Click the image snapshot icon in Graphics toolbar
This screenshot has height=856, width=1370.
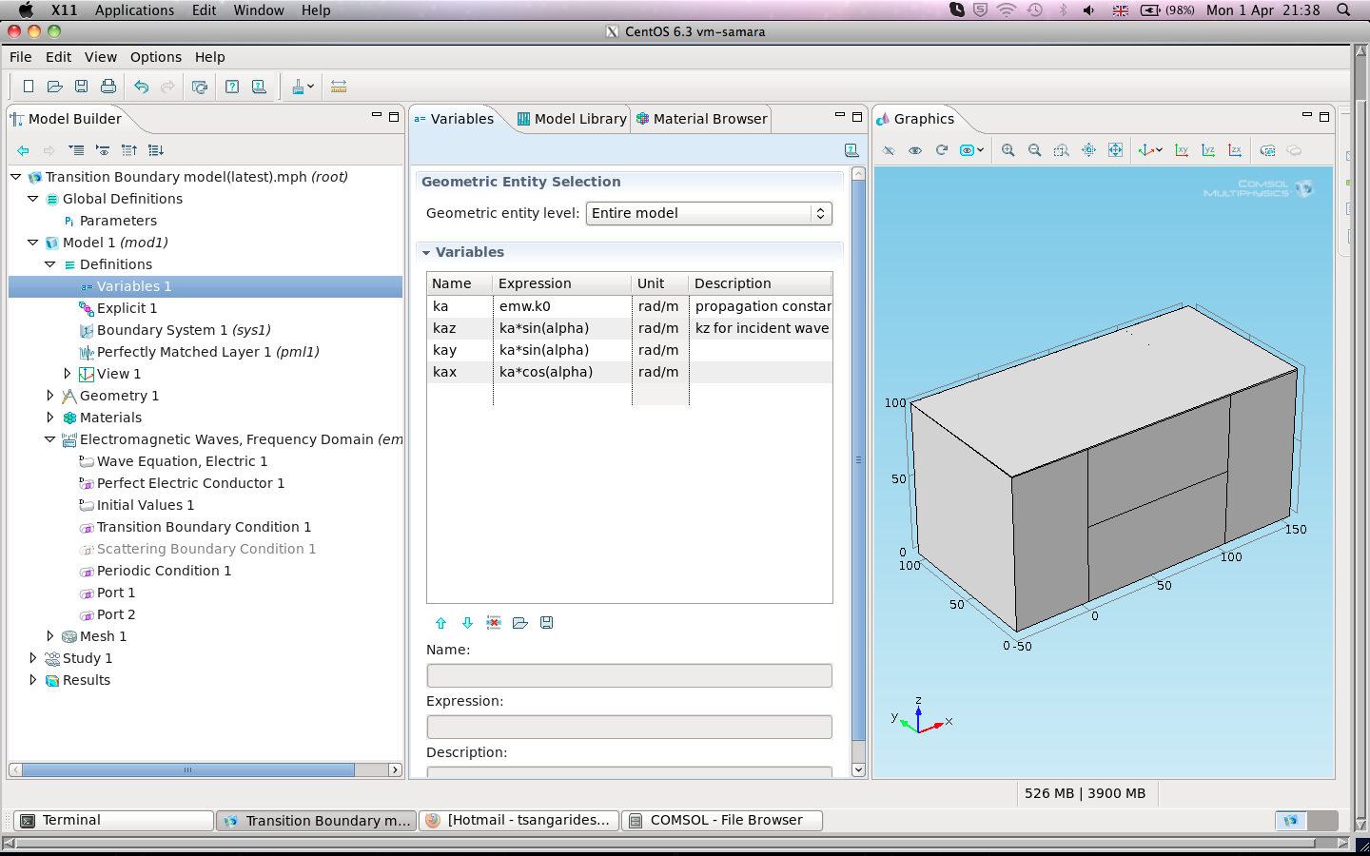coord(1267,150)
